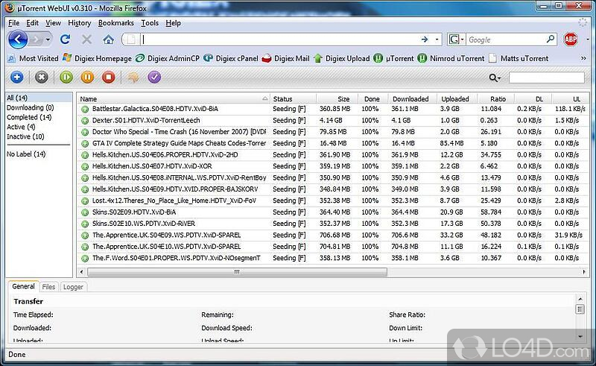Switch to the Logger tab
The height and width of the screenshot is (366, 596).
[73, 286]
